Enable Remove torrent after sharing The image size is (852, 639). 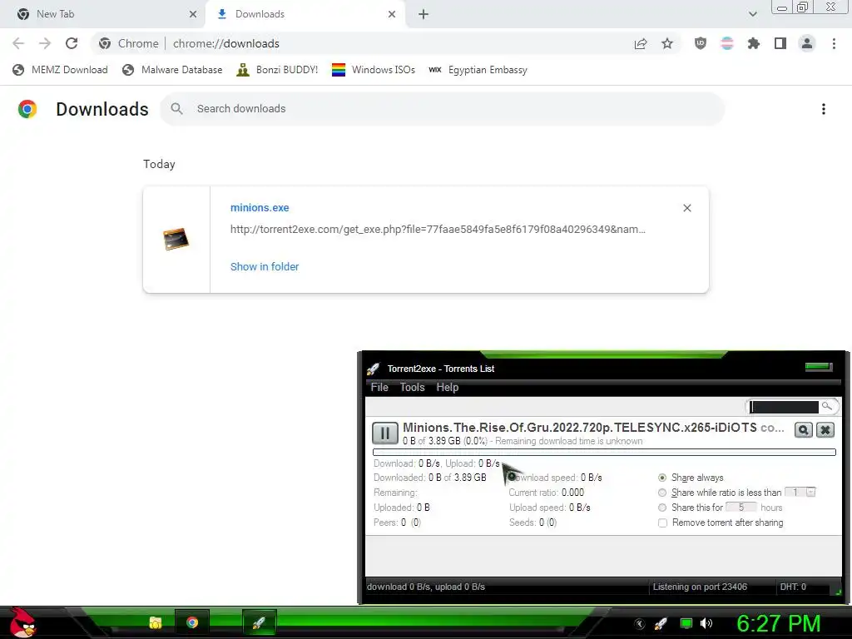coord(662,523)
